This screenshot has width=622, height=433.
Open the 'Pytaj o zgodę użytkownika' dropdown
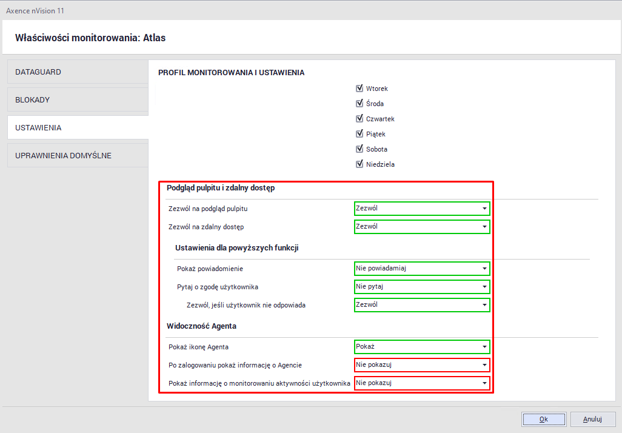(x=422, y=286)
